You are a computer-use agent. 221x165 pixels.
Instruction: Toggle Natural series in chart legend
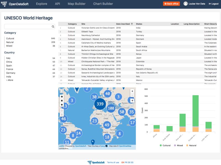[191, 145]
